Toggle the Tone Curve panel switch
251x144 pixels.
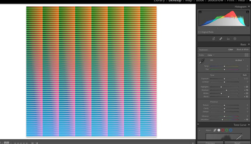tap(198, 124)
